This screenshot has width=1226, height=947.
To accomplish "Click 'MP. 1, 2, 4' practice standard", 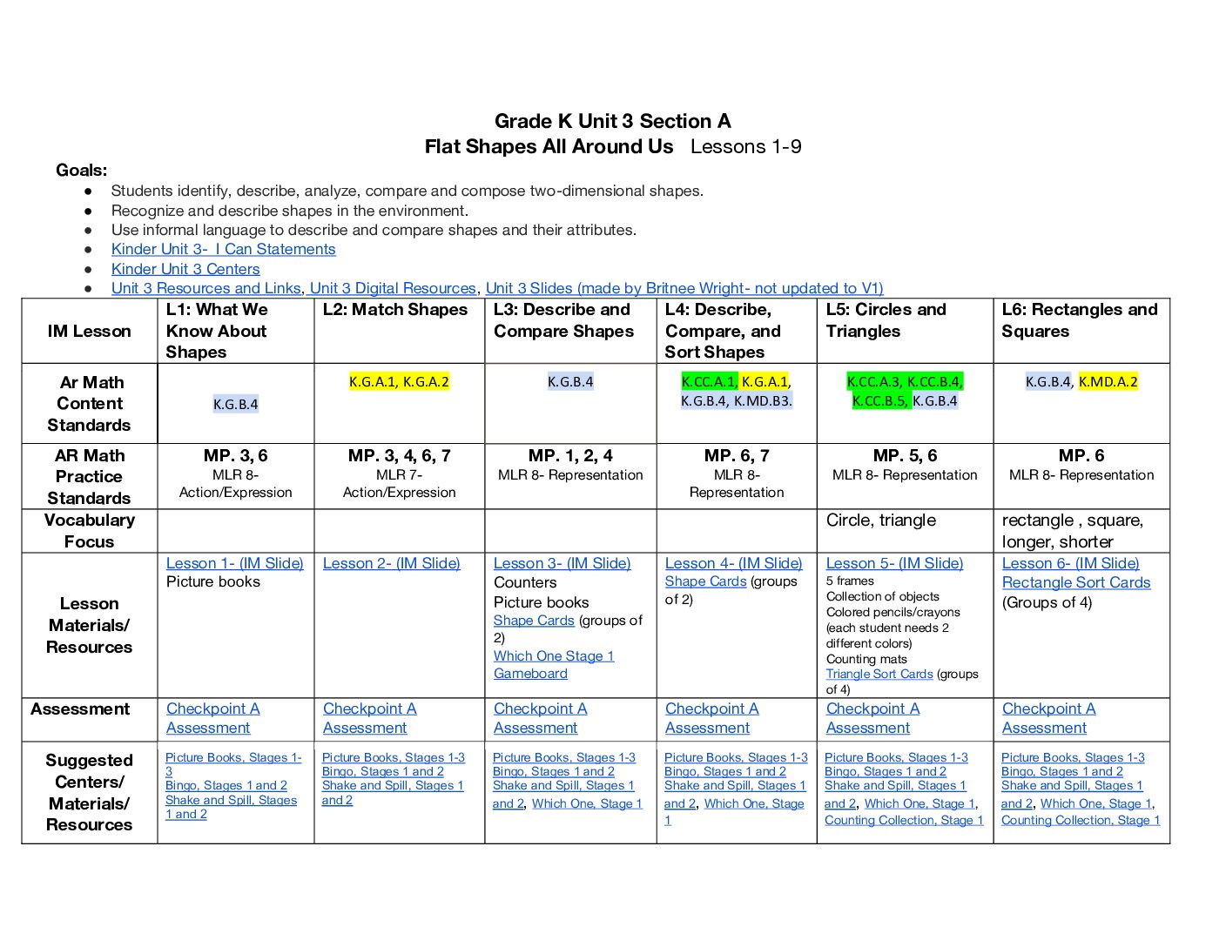I will click(x=570, y=455).
